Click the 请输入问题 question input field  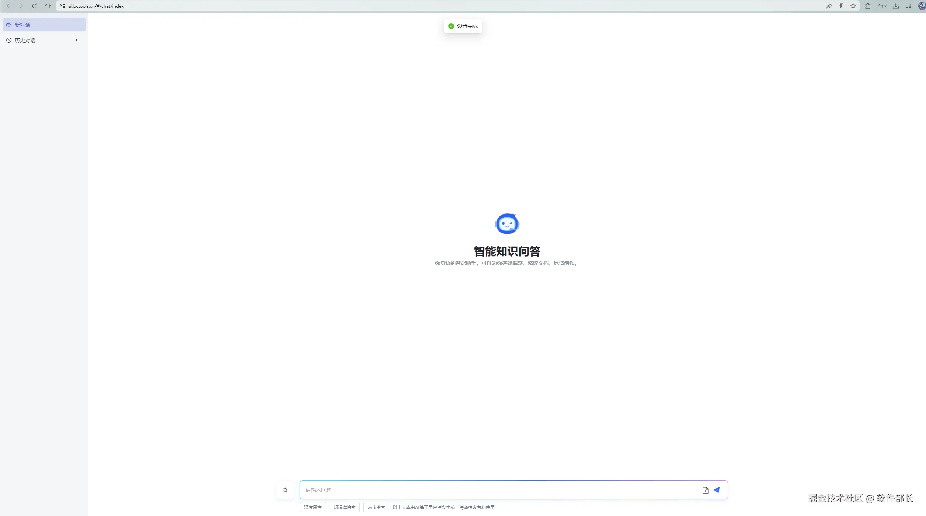(x=498, y=490)
